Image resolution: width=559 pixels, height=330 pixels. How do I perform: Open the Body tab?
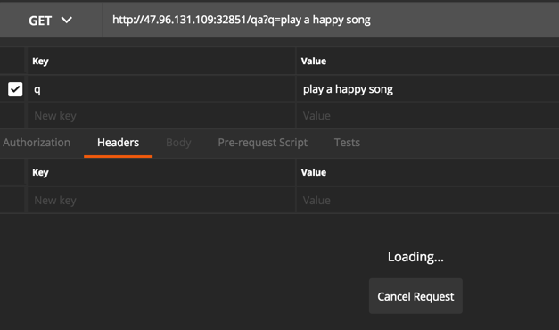coord(178,143)
